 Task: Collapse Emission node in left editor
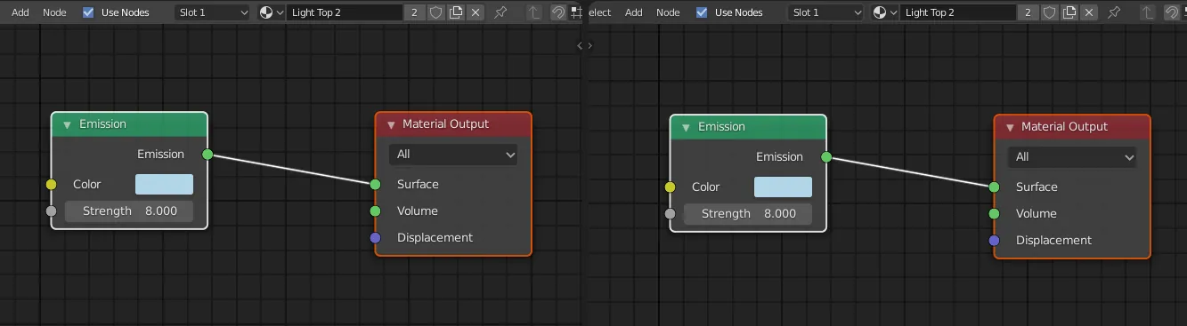tap(67, 124)
